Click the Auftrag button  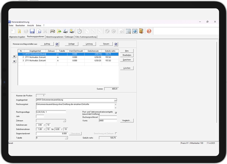[47, 44]
